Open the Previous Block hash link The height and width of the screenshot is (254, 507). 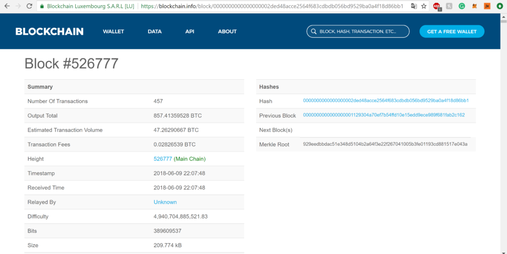tap(384, 115)
